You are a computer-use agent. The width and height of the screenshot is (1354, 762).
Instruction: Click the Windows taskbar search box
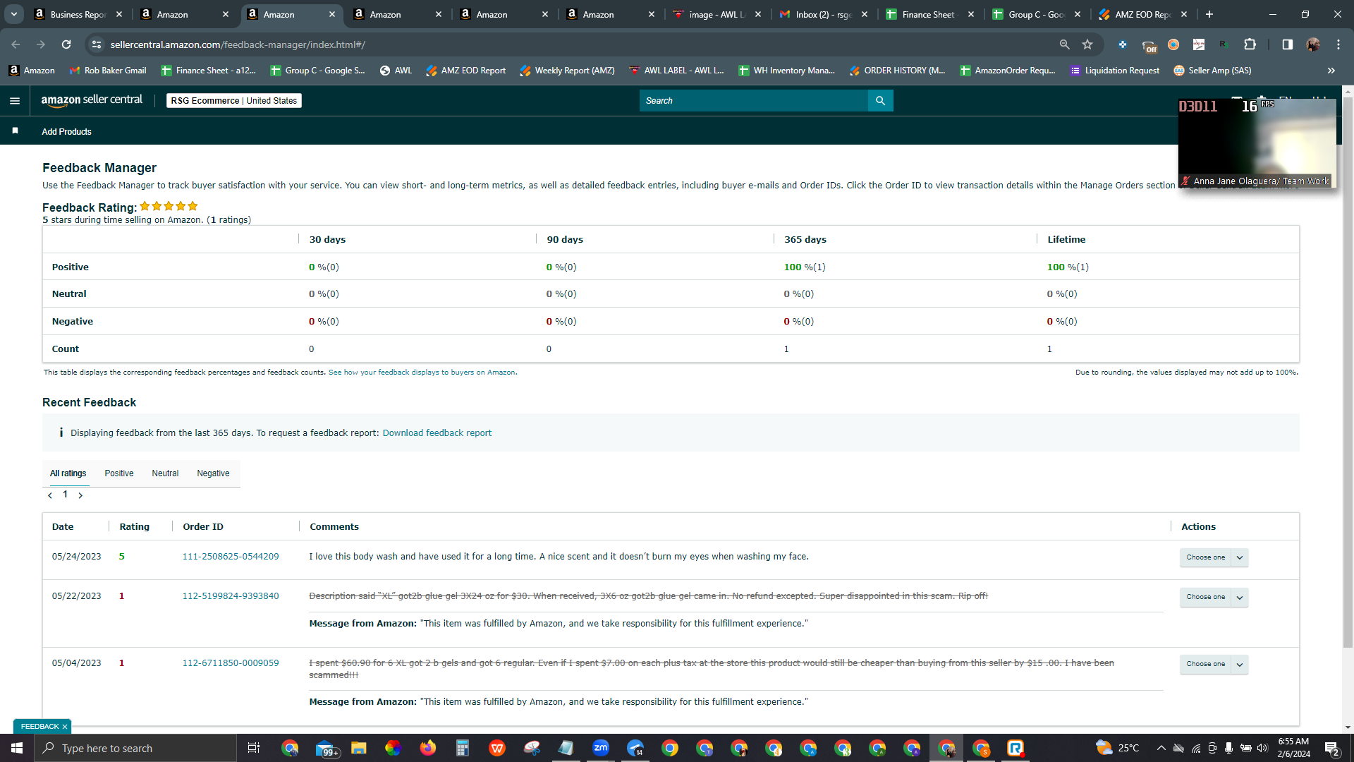pyautogui.click(x=135, y=748)
